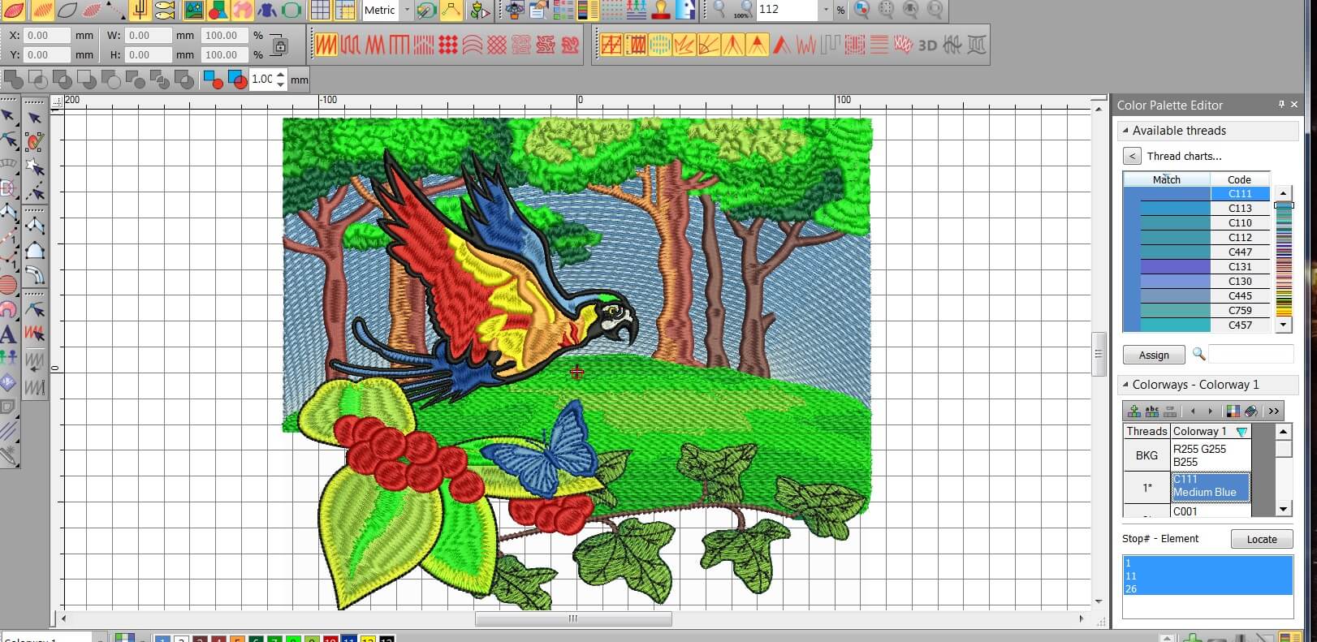Click the 1.00 mm stepper arrows

coord(281,80)
